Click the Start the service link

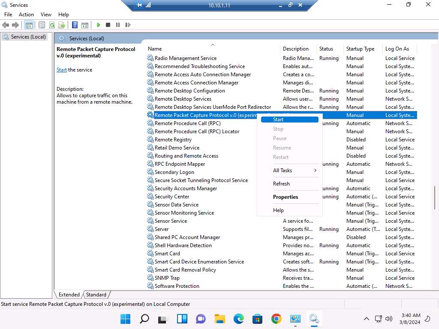pyautogui.click(x=62, y=70)
